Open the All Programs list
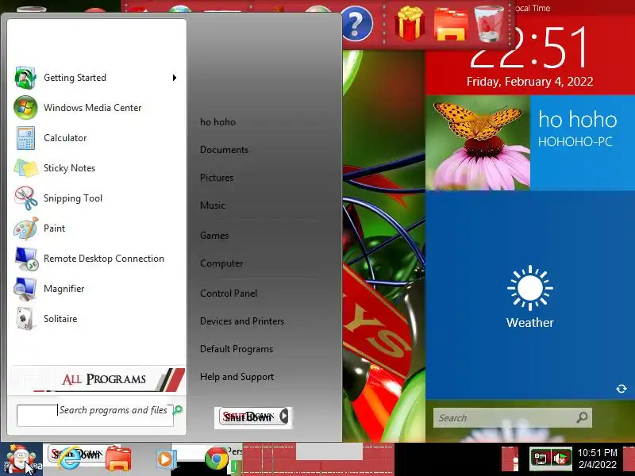The width and height of the screenshot is (635, 476). click(97, 379)
